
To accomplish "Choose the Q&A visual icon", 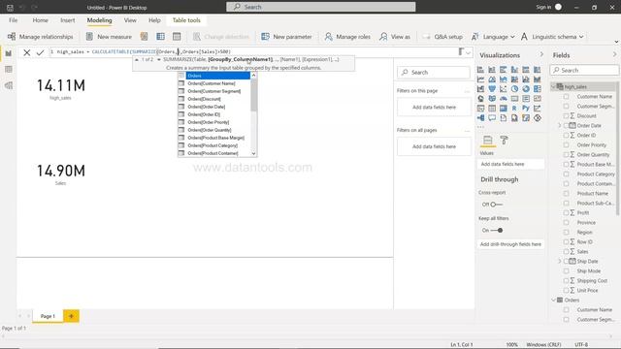I will 492,118.
